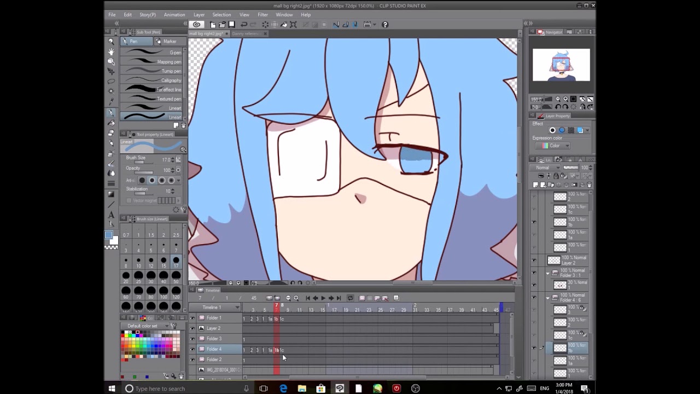Viewport: 700px width, 394px height.
Task: Open the File menu
Action: pos(112,15)
